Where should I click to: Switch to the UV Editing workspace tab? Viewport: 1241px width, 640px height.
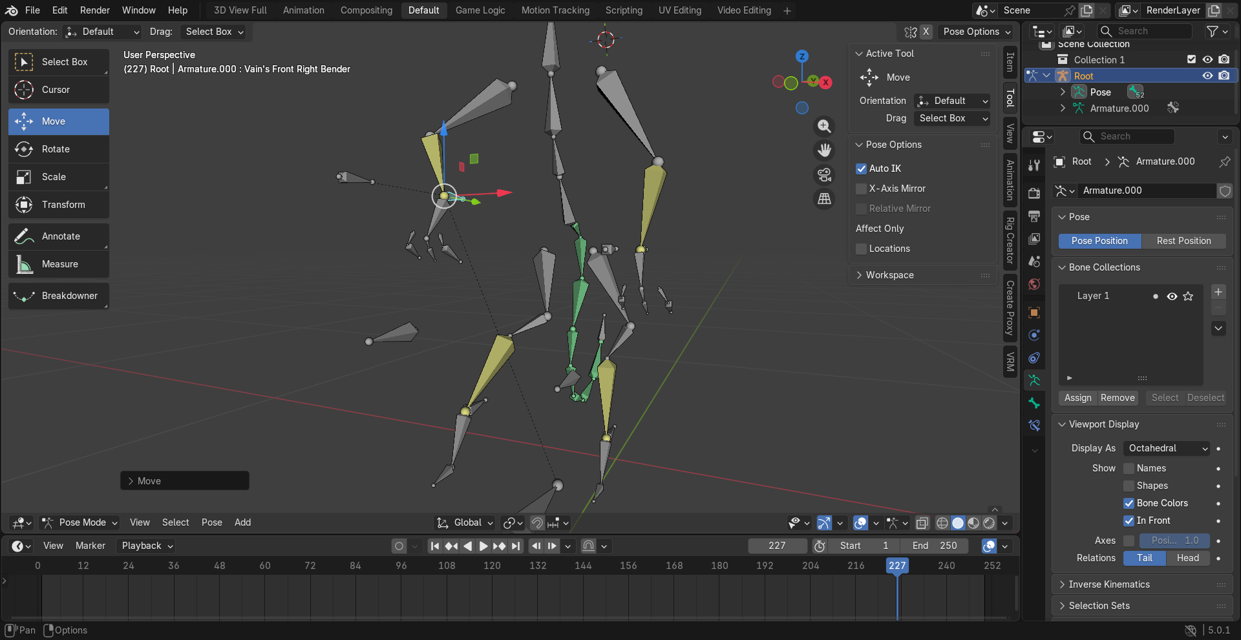point(679,10)
